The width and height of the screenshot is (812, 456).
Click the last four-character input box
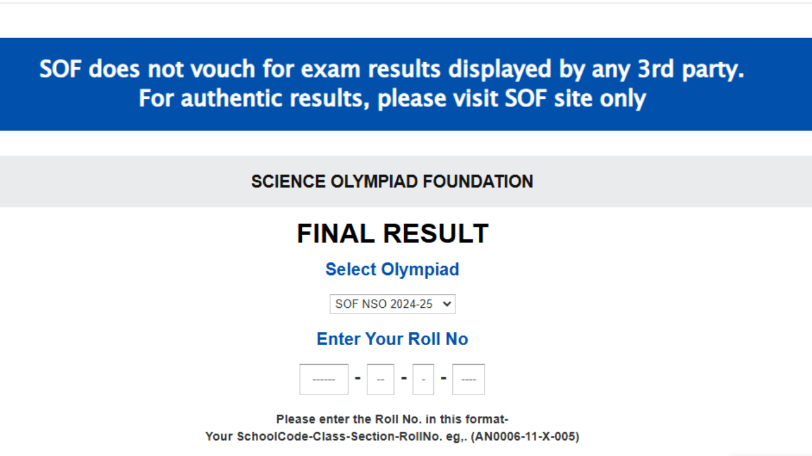[x=468, y=379]
